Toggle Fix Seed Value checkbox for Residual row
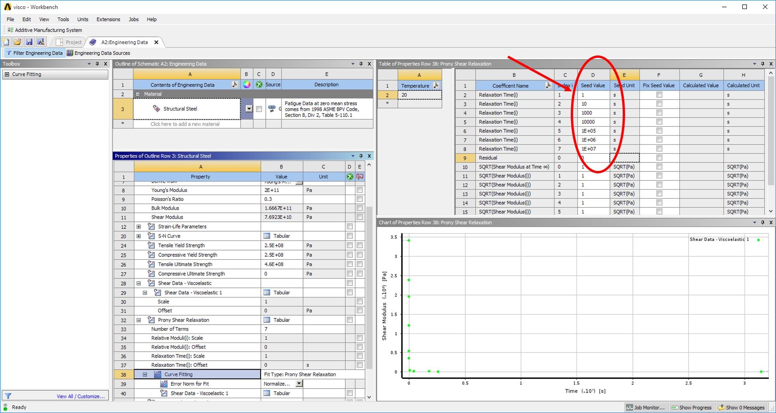This screenshot has width=776, height=413. [659, 157]
